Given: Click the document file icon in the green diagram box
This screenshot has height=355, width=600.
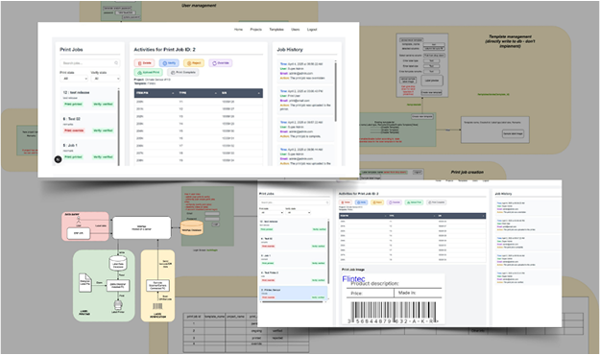Looking at the screenshot, I should [84, 283].
